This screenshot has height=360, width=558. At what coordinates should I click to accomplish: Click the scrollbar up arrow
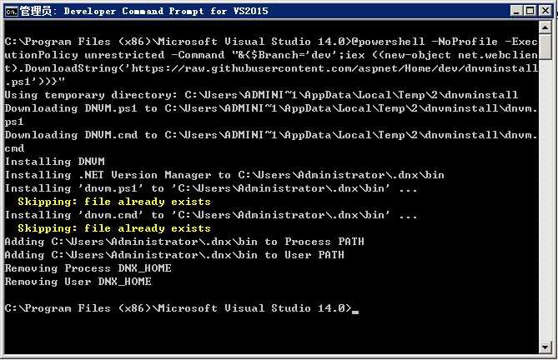(x=545, y=27)
